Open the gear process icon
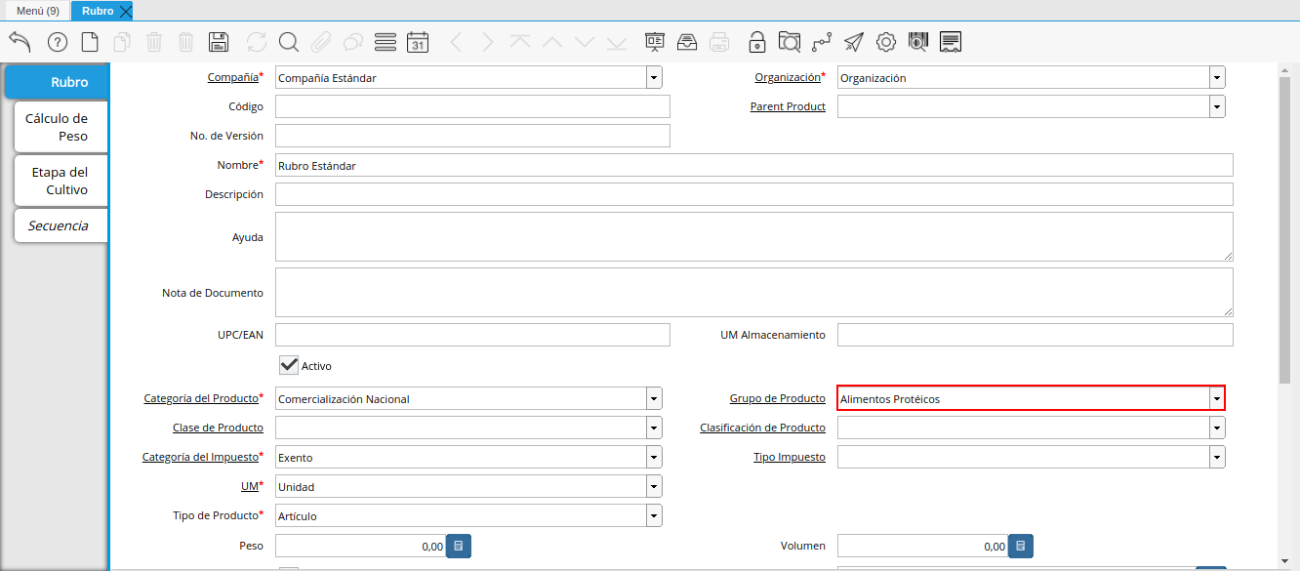 [x=886, y=42]
